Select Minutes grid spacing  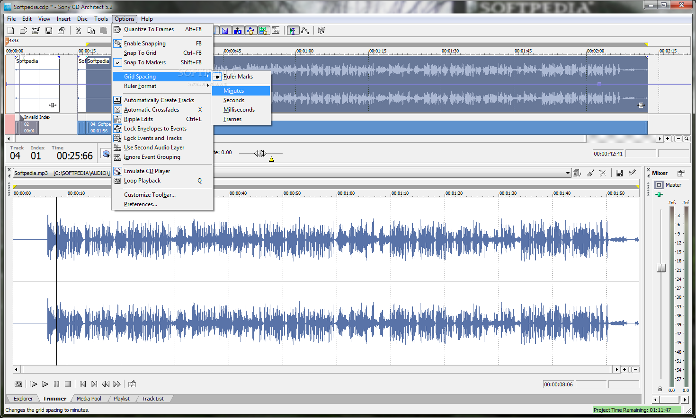(241, 91)
